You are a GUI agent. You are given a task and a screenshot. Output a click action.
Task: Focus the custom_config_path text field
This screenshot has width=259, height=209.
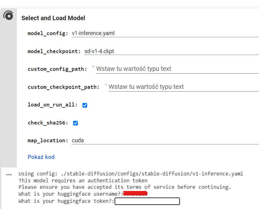click(177, 69)
